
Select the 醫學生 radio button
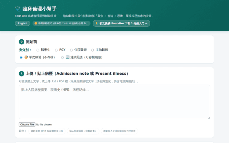point(38,50)
